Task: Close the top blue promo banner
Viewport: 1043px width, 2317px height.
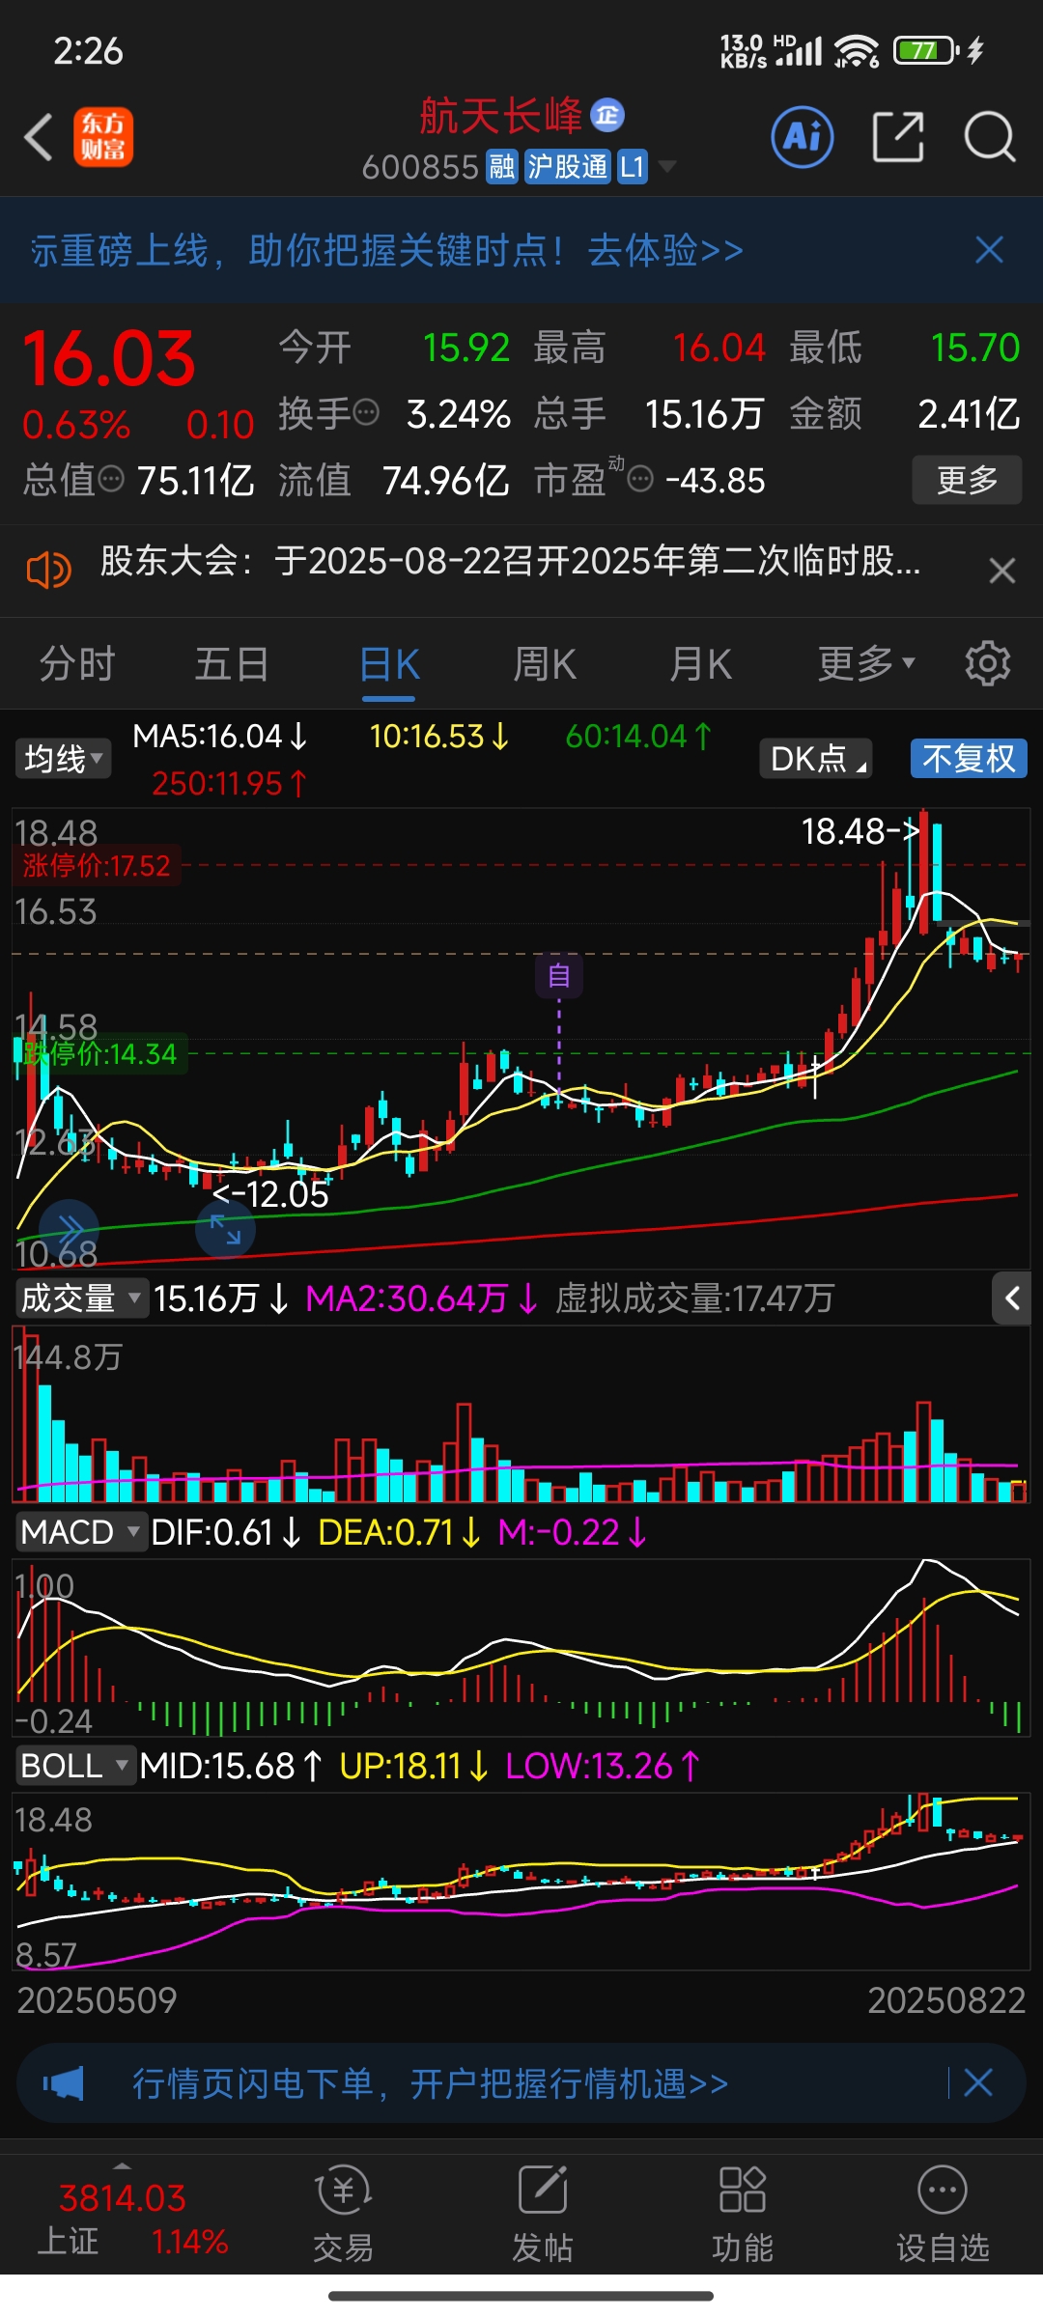Action: click(x=989, y=250)
